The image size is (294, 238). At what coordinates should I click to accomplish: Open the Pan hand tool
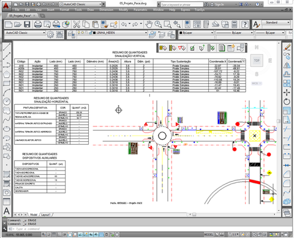click(x=149, y=25)
